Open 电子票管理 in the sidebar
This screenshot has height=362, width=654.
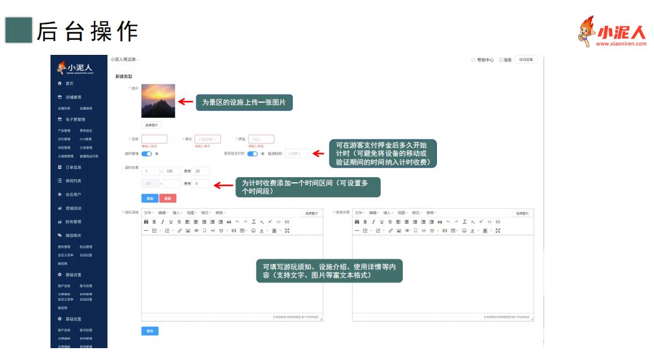[76, 120]
